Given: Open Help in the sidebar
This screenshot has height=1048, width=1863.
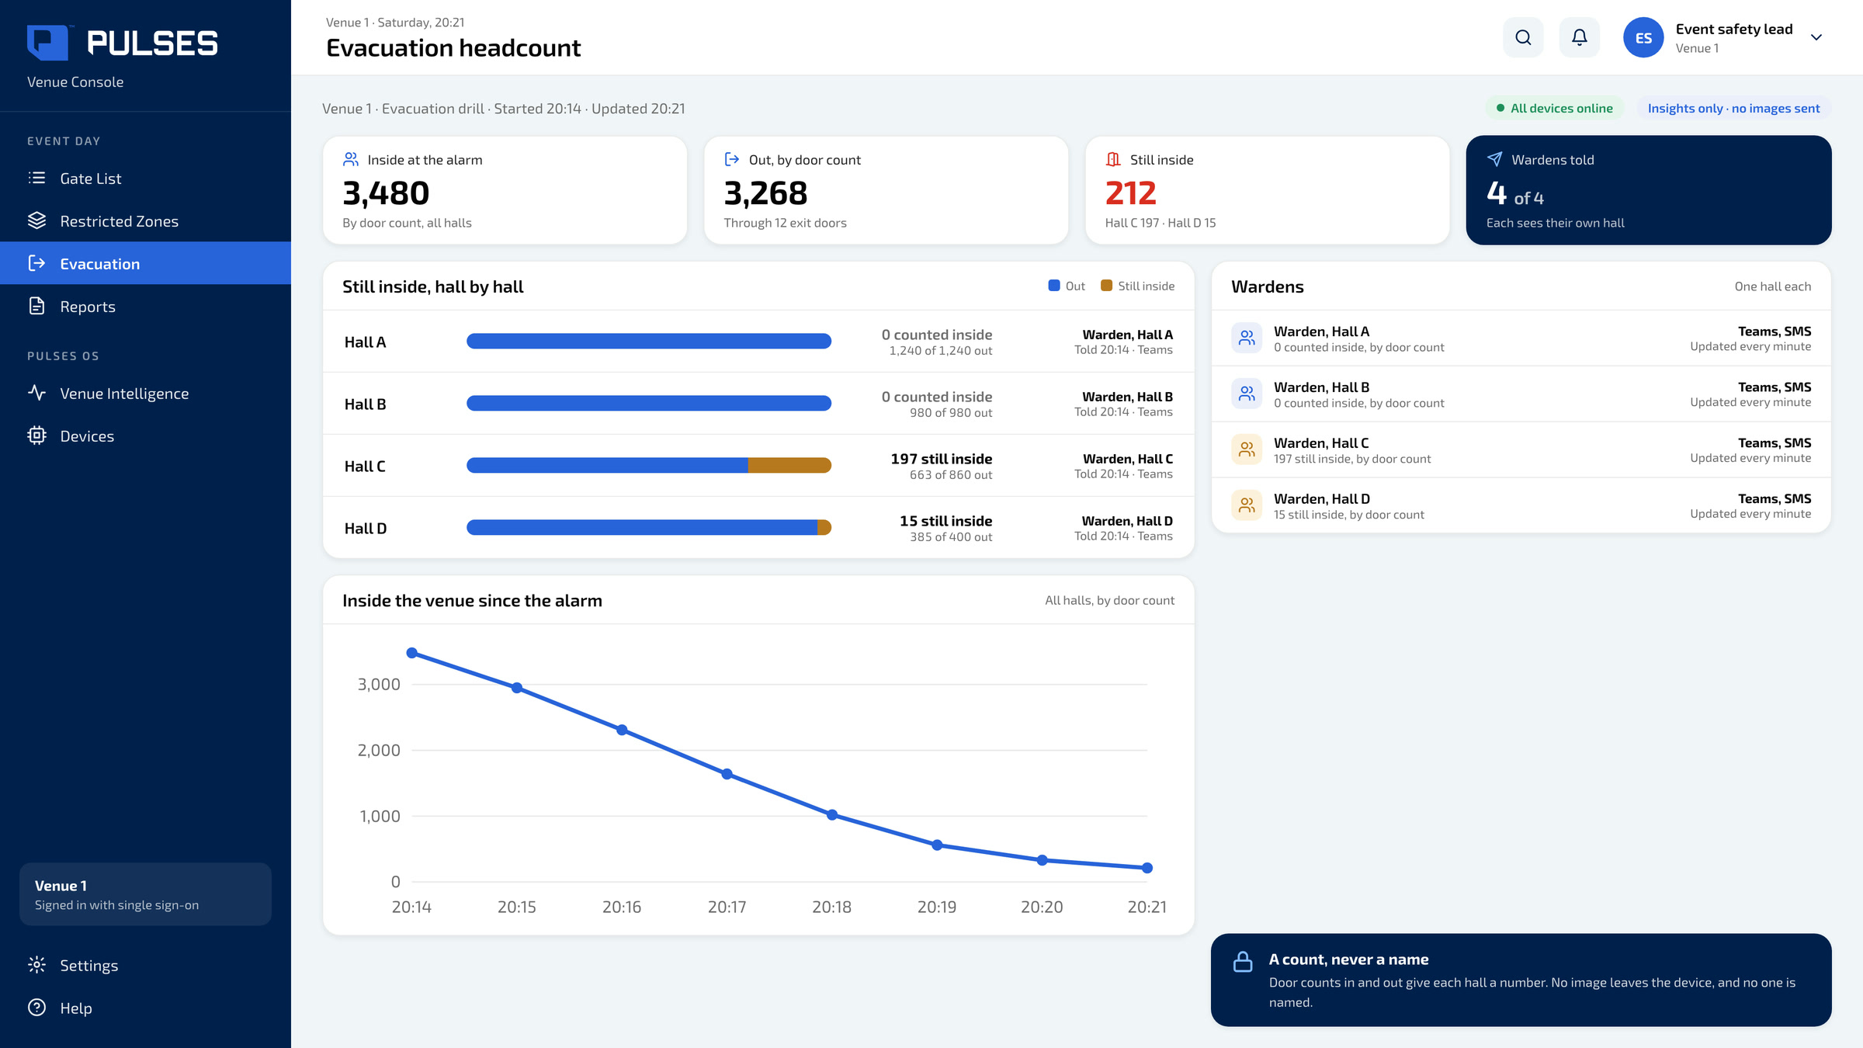Looking at the screenshot, I should click(145, 1008).
